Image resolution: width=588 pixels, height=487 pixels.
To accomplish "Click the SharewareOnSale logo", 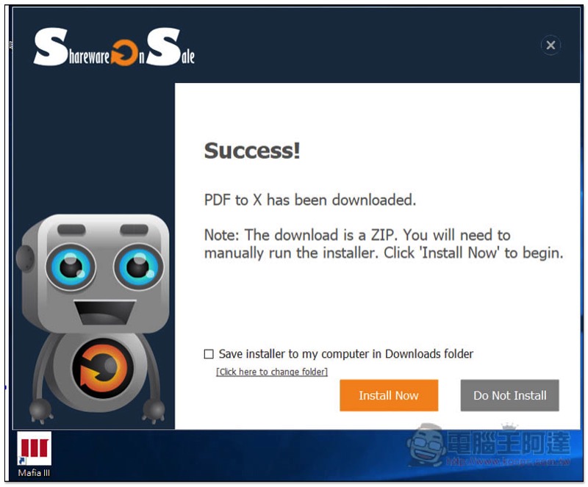I will (x=114, y=47).
